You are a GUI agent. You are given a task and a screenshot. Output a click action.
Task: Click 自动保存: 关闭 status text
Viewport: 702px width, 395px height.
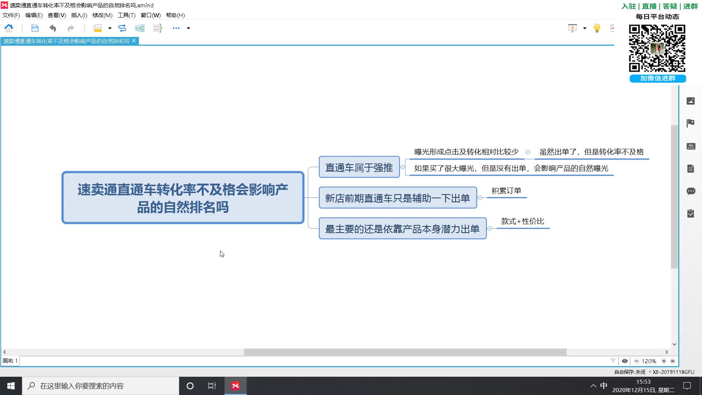click(630, 372)
